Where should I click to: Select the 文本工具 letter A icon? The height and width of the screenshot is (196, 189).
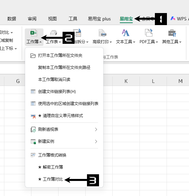[x=125, y=33]
